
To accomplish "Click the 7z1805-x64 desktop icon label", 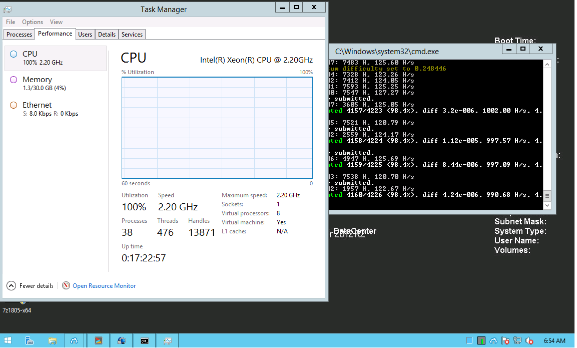I will click(x=17, y=310).
